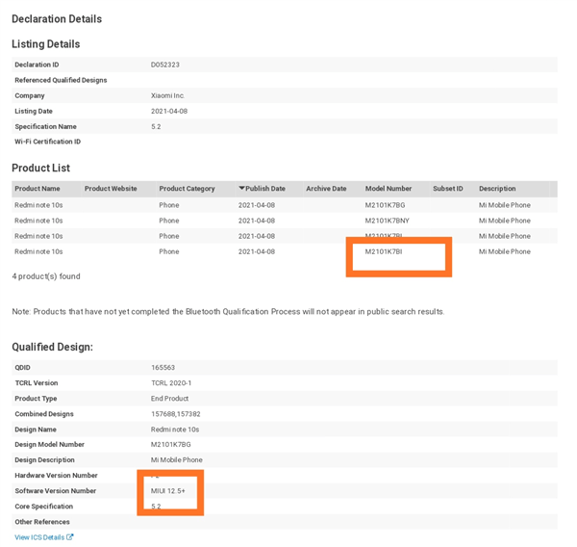
Task: Click the Subset ID column header
Action: [448, 189]
